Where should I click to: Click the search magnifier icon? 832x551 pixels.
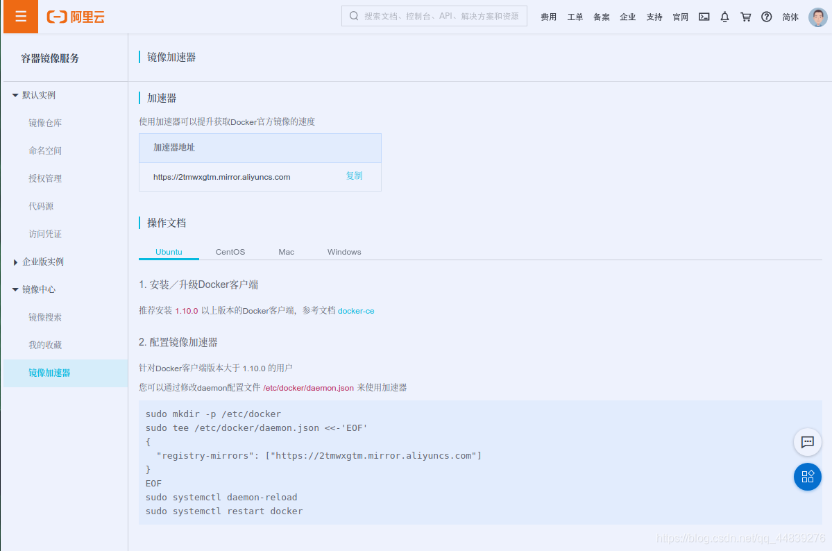(x=354, y=16)
